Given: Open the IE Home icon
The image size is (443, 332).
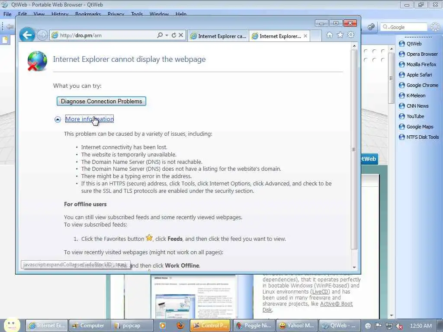Looking at the screenshot, I should point(329,35).
